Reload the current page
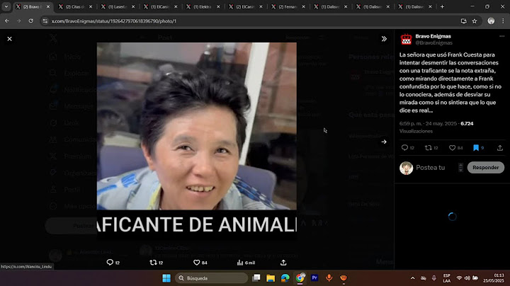Screen dimensions: 510x286 tap(30, 21)
